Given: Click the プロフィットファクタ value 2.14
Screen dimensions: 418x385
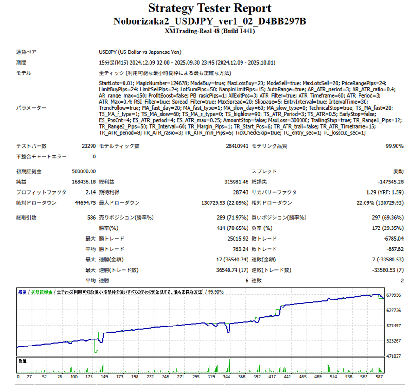Looking at the screenshot, I should 90,192.
